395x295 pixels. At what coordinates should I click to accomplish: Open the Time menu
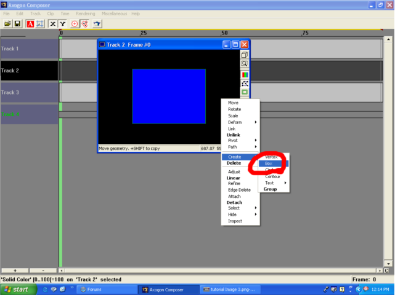[65, 14]
